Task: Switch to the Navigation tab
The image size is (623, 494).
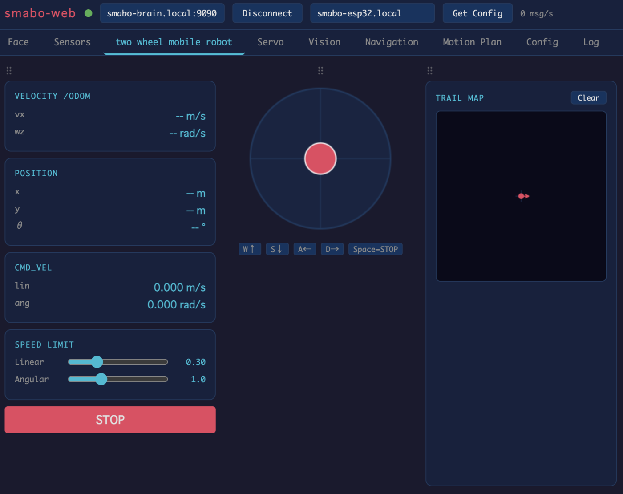Action: (x=392, y=42)
